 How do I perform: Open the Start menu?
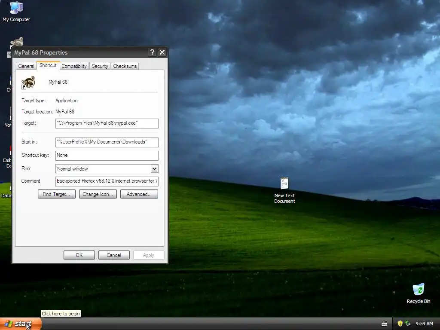pyautogui.click(x=20, y=324)
